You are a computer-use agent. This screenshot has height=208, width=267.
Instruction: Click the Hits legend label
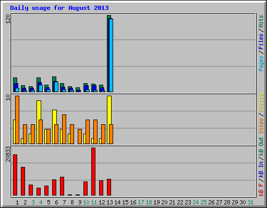(x=261, y=21)
